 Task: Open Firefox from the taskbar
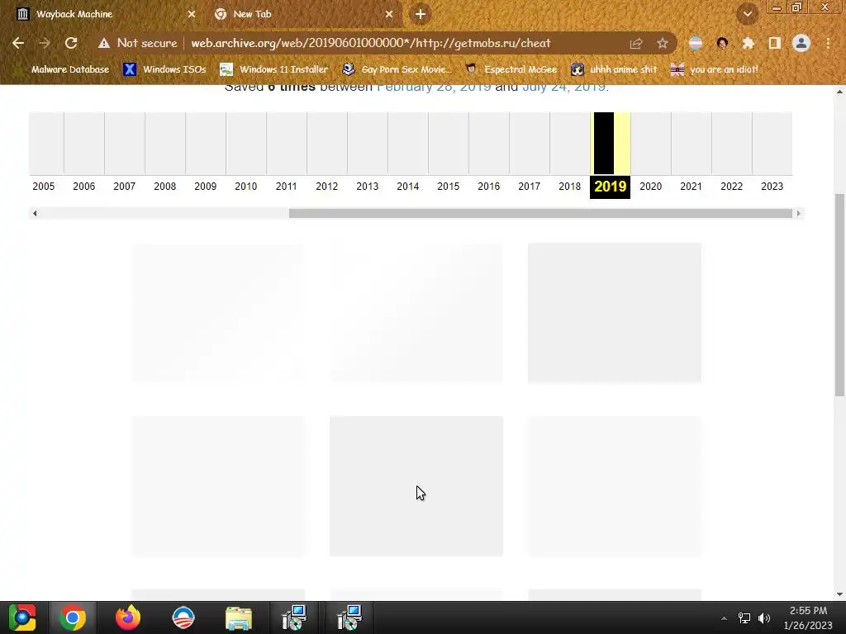[128, 617]
